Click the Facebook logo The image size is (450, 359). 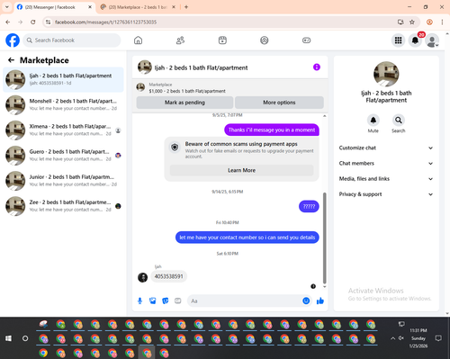click(13, 40)
